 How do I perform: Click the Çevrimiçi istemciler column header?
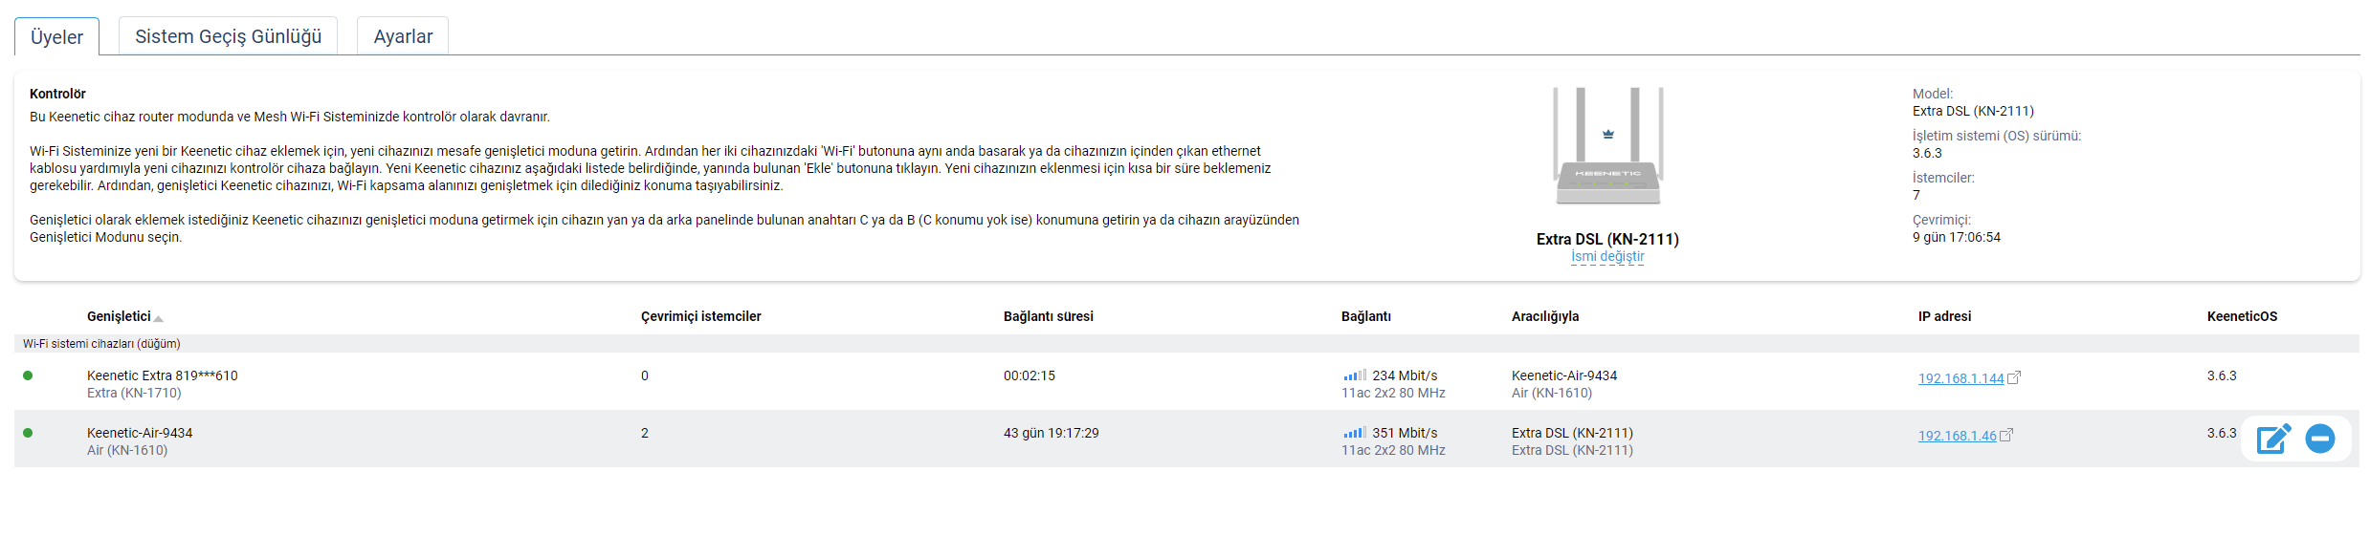[x=701, y=316]
